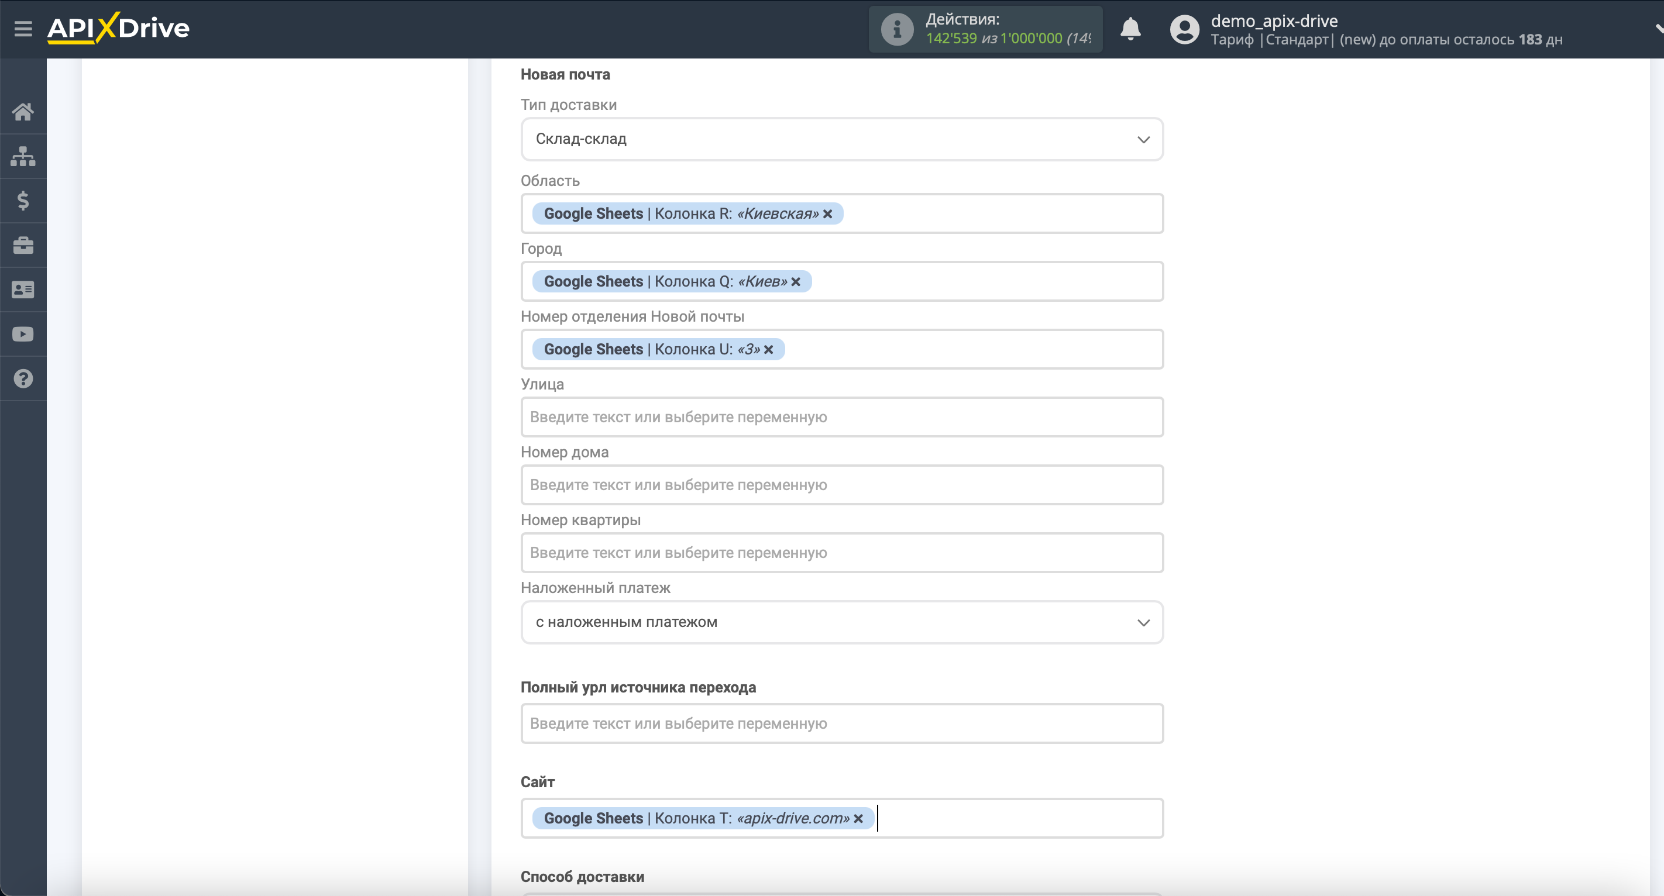Click the Номер дома input field
The image size is (1664, 896).
pyautogui.click(x=843, y=485)
